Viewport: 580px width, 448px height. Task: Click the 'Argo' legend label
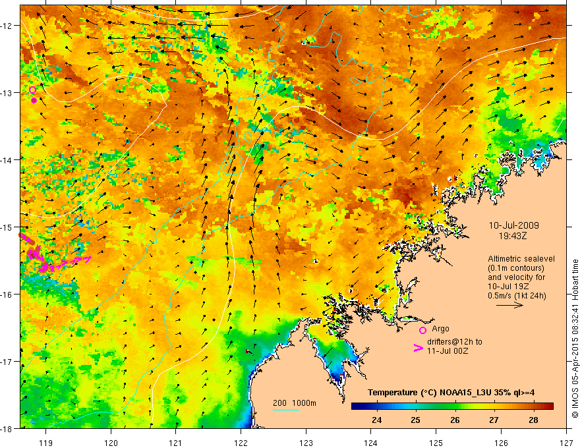440,329
